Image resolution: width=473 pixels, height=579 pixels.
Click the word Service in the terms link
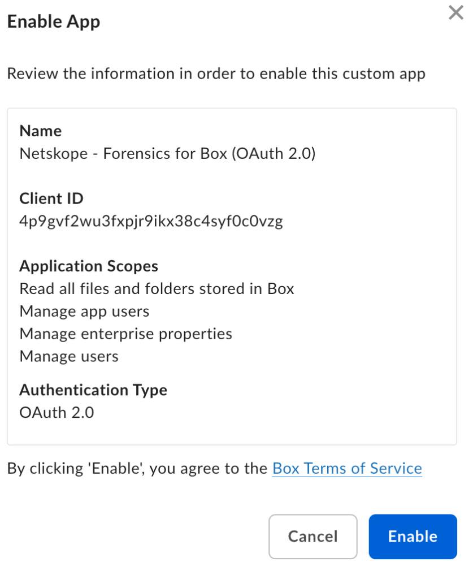click(x=396, y=468)
